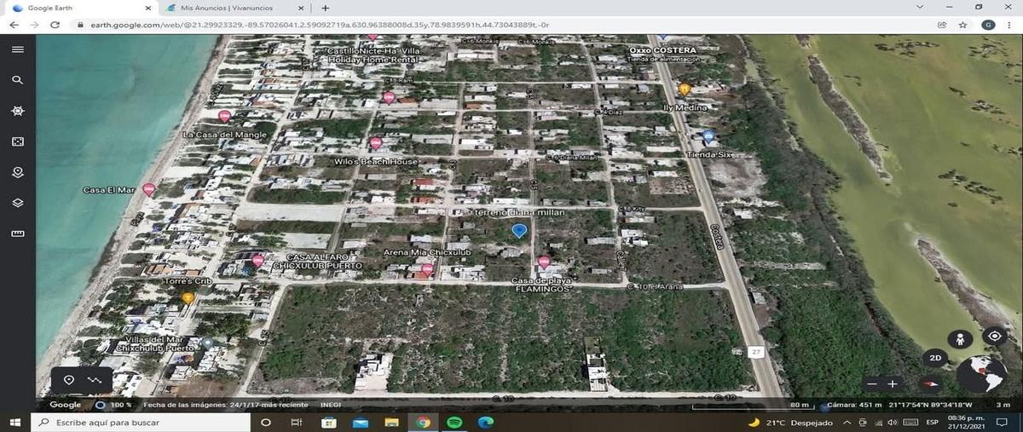Zoom in with the plus button
Viewport: 1023px width, 432px height.
(893, 384)
